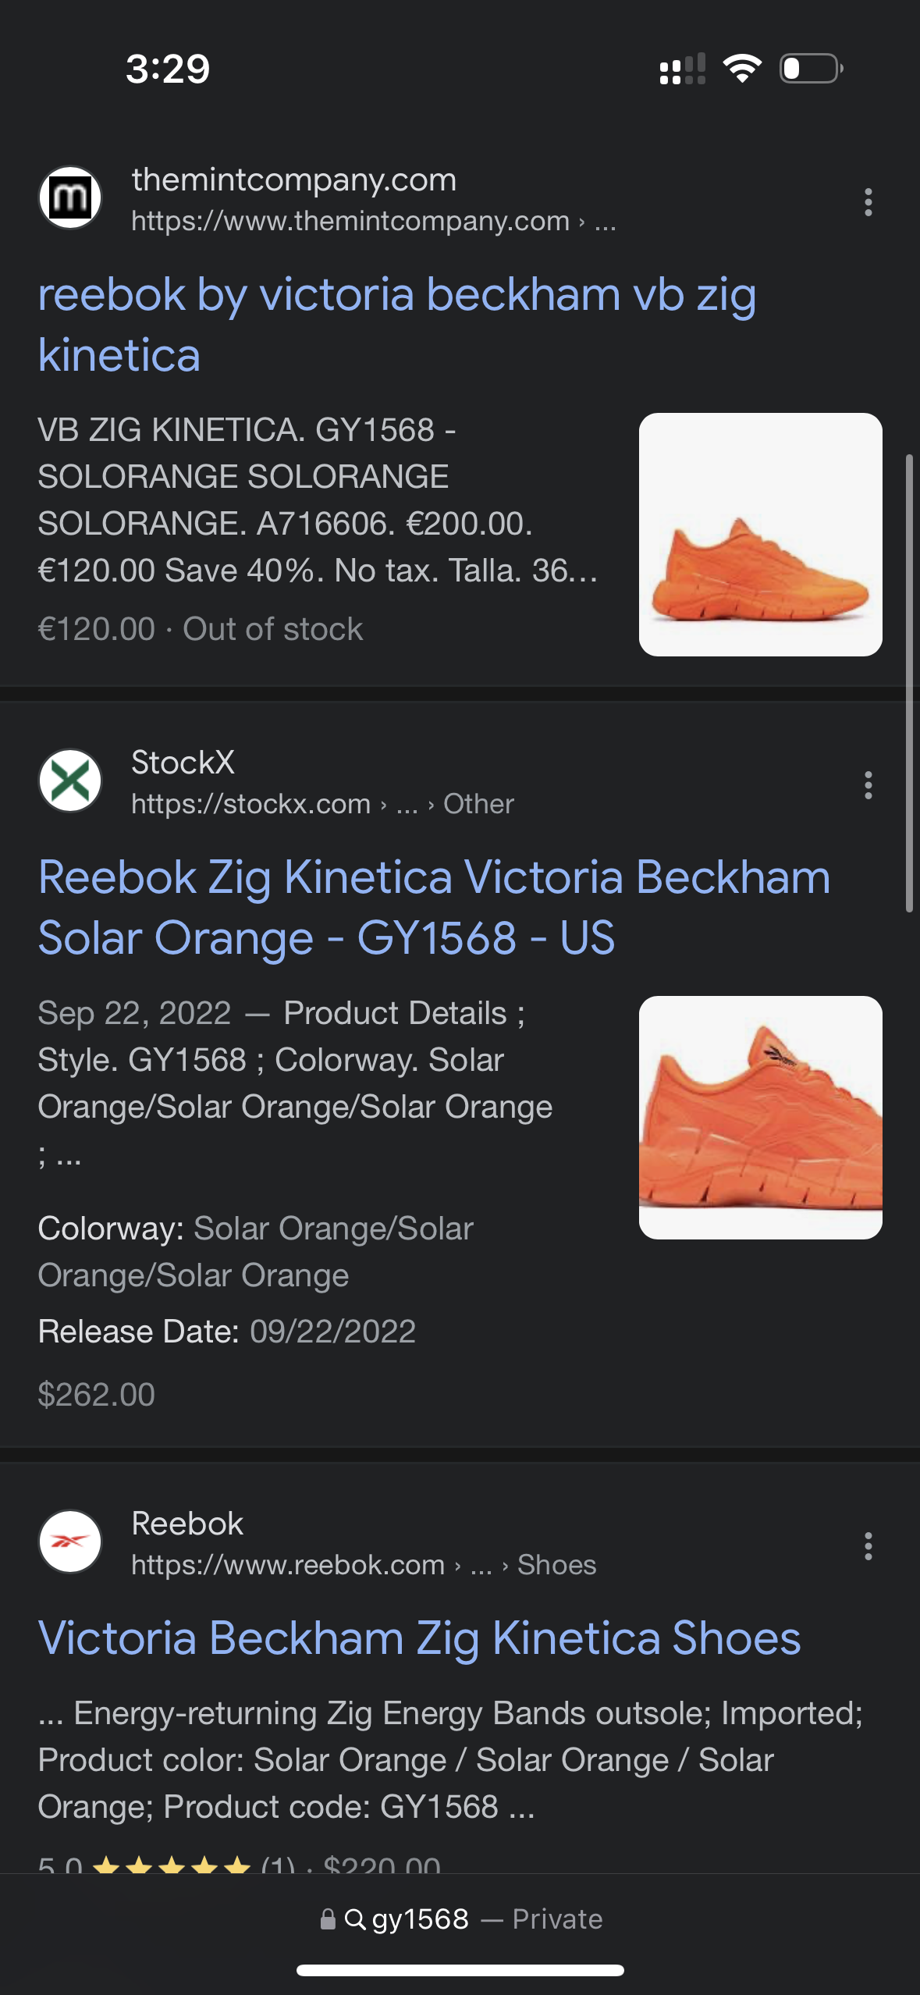Viewport: 920px width, 1995px height.
Task: Tap the StockX favicon icon
Action: pos(70,781)
